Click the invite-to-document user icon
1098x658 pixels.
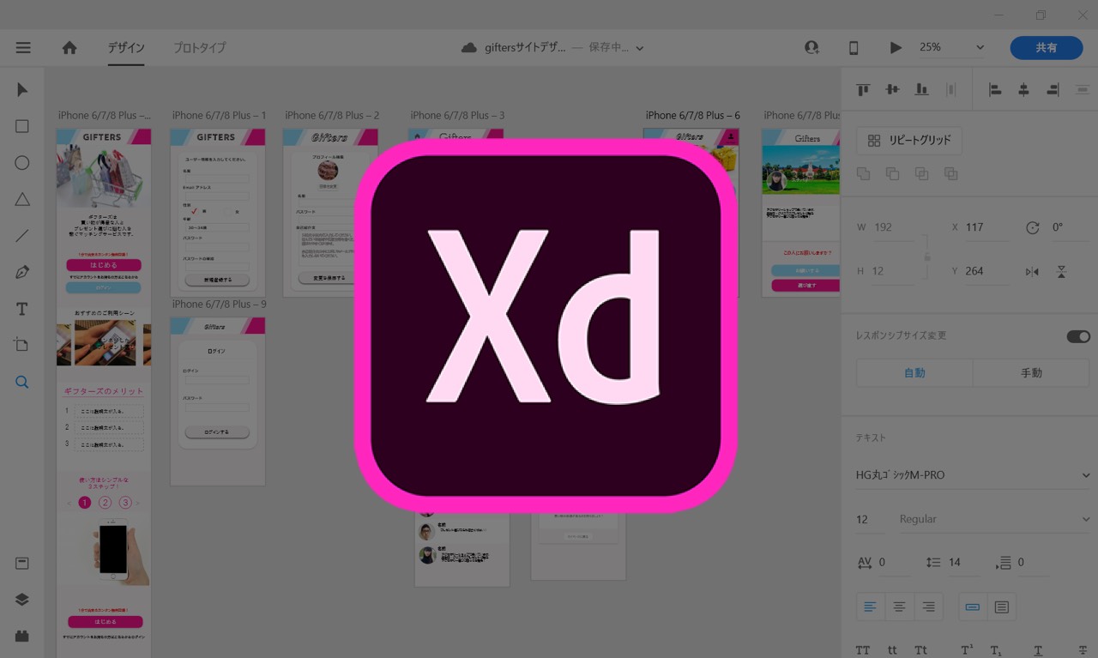coord(811,48)
